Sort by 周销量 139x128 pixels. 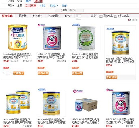23,16
